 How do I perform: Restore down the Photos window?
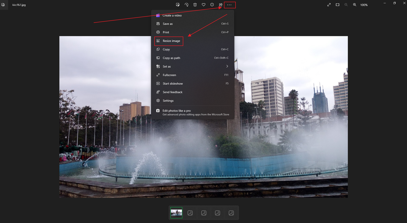(395, 3)
